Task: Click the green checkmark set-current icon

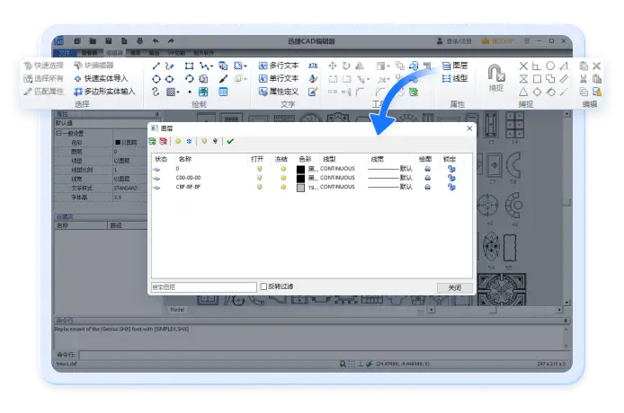Action: pyautogui.click(x=230, y=141)
